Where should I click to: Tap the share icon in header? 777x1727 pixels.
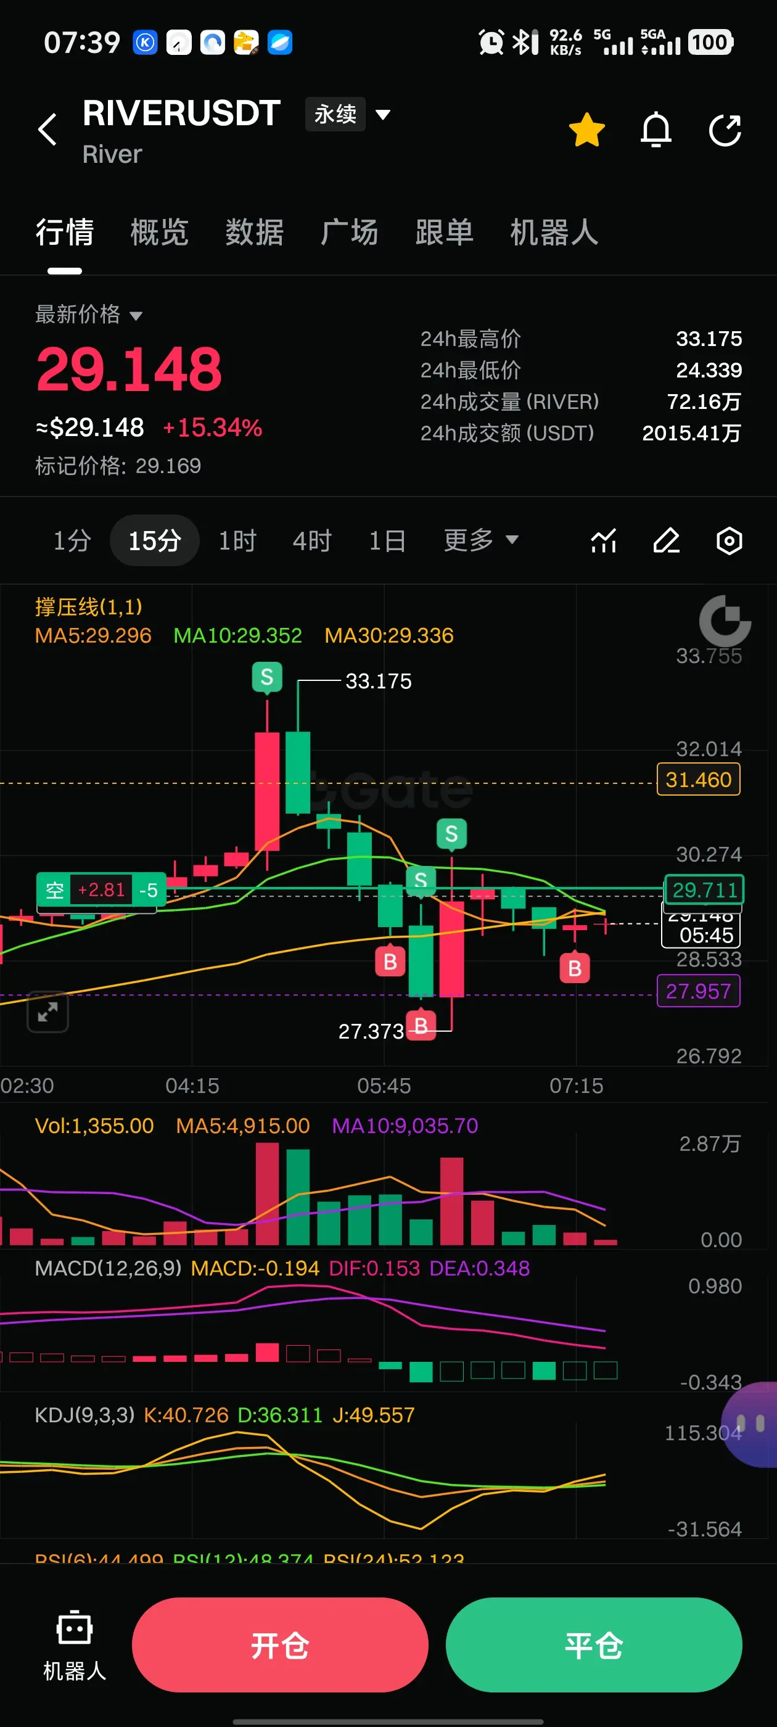[x=725, y=130]
